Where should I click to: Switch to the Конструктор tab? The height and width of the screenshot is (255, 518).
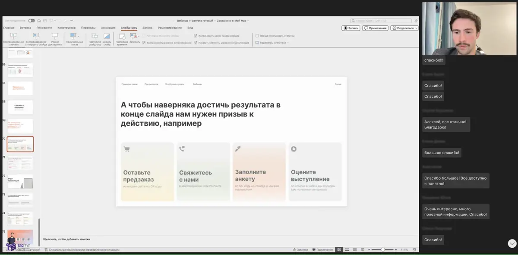(66, 28)
